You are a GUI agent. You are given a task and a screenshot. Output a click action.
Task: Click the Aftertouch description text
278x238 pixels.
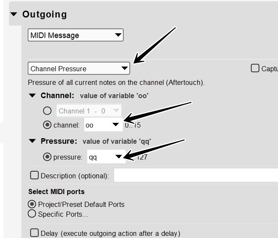click(116, 82)
